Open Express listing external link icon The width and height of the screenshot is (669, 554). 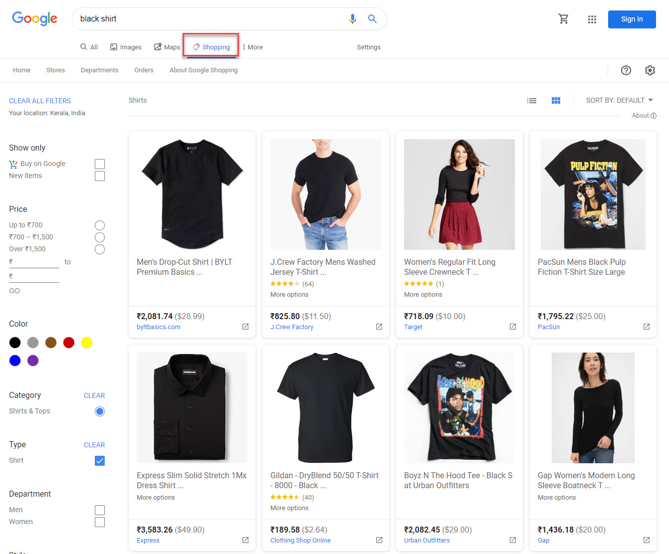245,540
